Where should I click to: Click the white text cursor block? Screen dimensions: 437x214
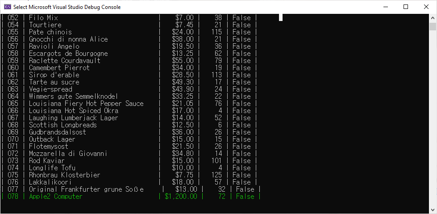[281, 17]
